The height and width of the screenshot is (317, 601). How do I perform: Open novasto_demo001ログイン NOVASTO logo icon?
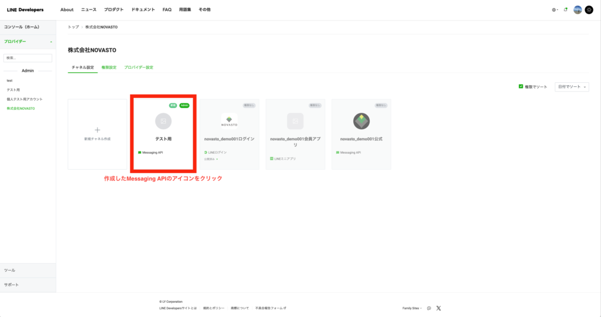coord(229,121)
